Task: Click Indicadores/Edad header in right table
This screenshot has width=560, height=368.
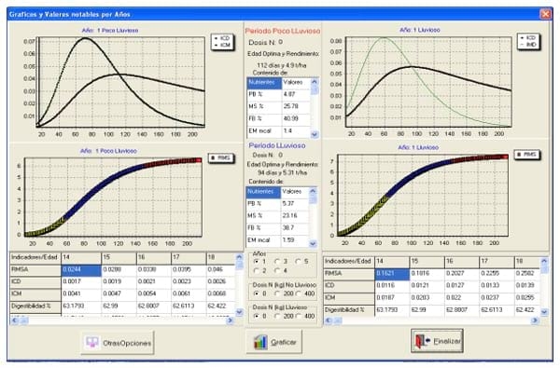Action: [x=349, y=262]
